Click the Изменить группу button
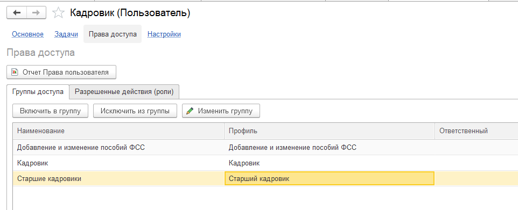 coord(221,111)
